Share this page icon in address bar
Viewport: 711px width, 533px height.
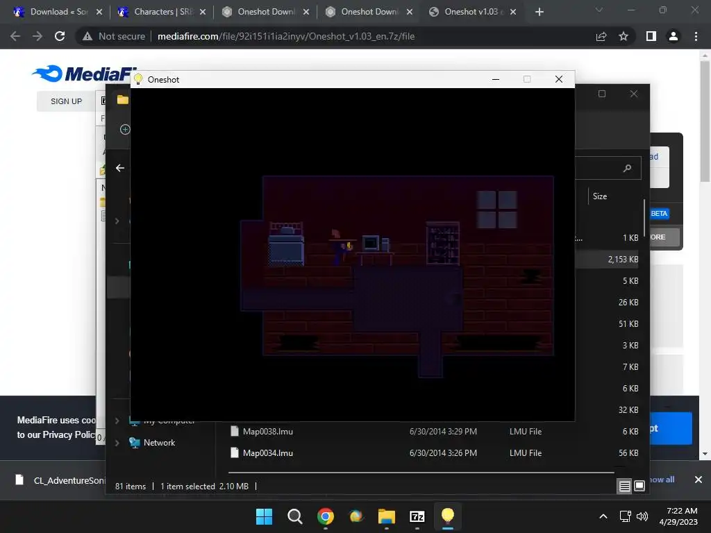(601, 36)
